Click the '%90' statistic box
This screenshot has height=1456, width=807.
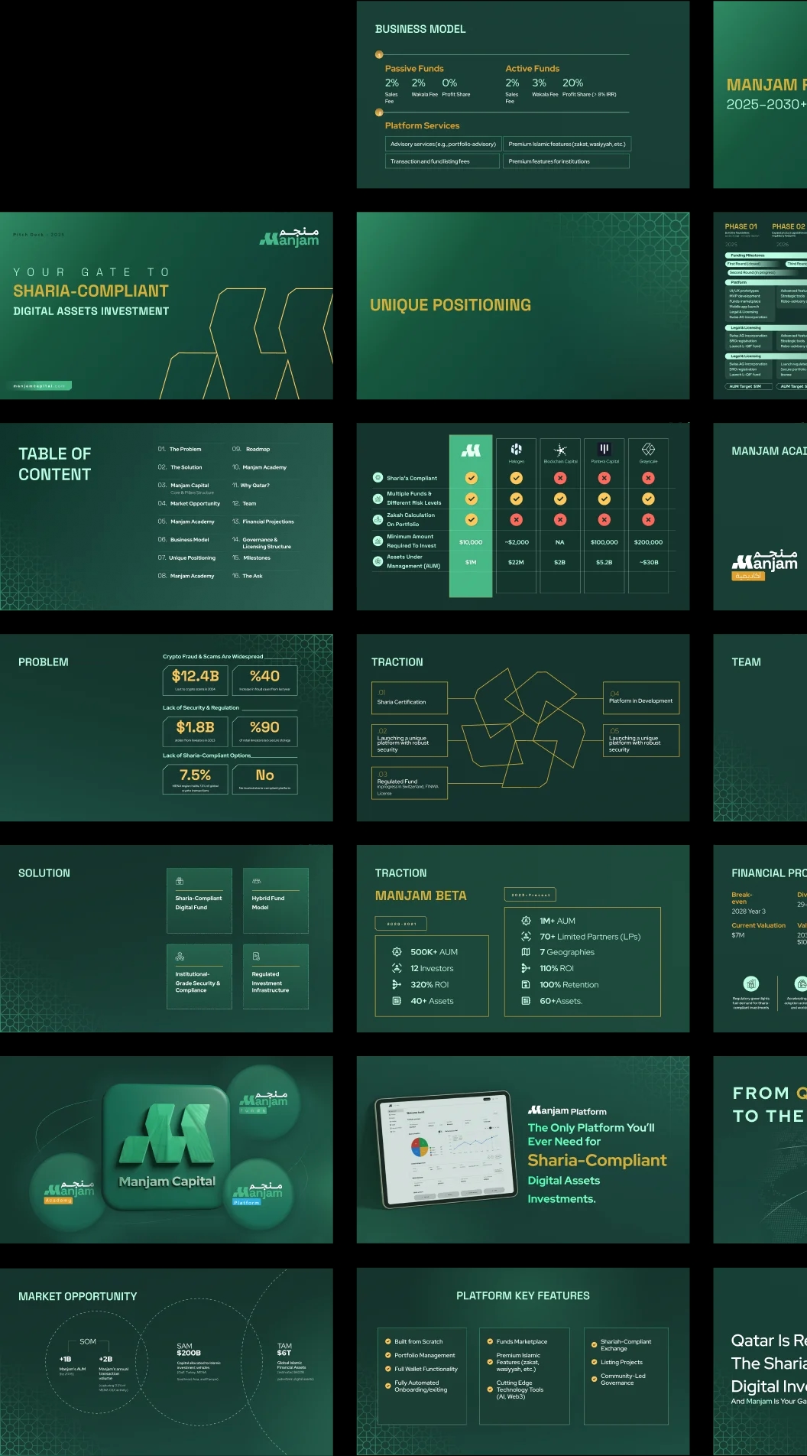point(264,731)
